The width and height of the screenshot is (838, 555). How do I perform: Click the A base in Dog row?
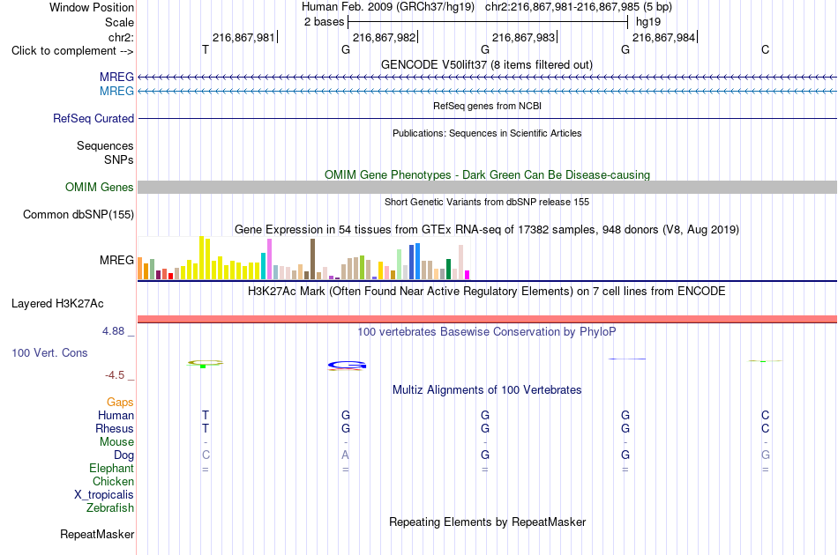pyautogui.click(x=345, y=455)
